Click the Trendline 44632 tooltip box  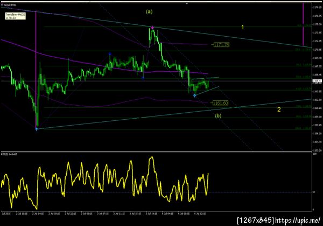(15, 16)
